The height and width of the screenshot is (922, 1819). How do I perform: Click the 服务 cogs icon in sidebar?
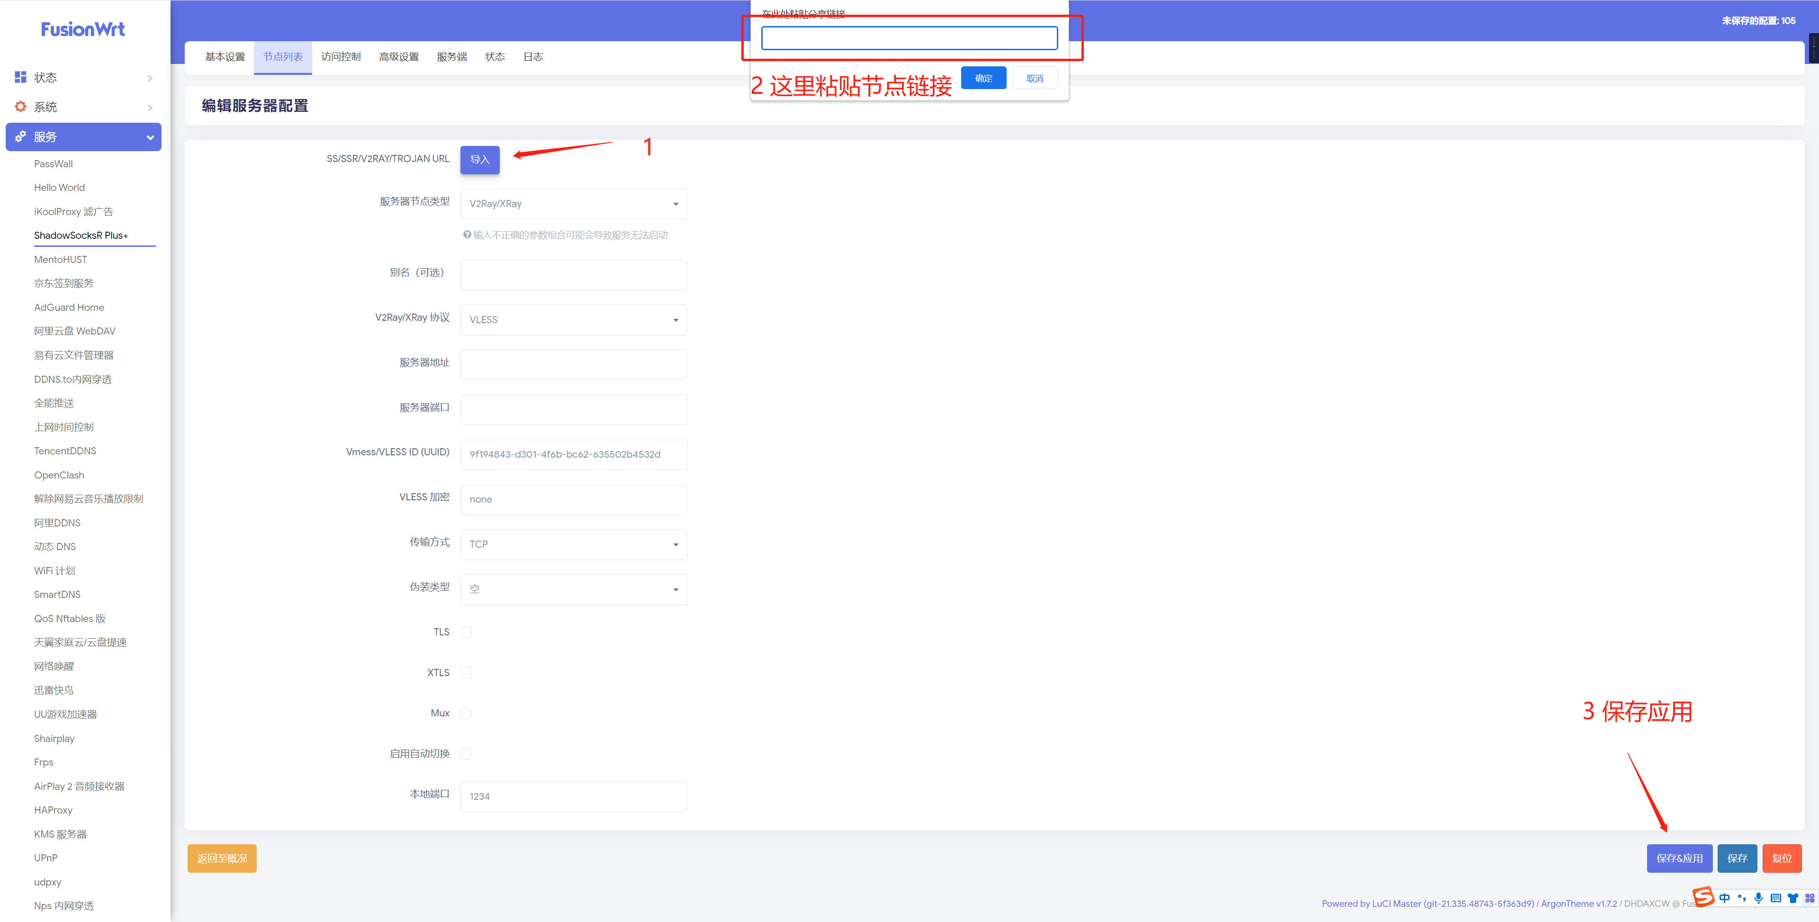point(20,136)
